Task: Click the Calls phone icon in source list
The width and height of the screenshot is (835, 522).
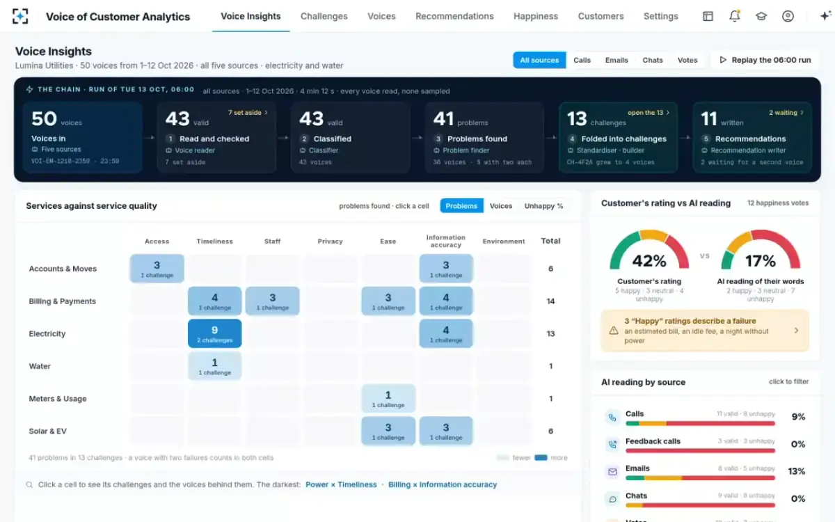Action: click(612, 418)
